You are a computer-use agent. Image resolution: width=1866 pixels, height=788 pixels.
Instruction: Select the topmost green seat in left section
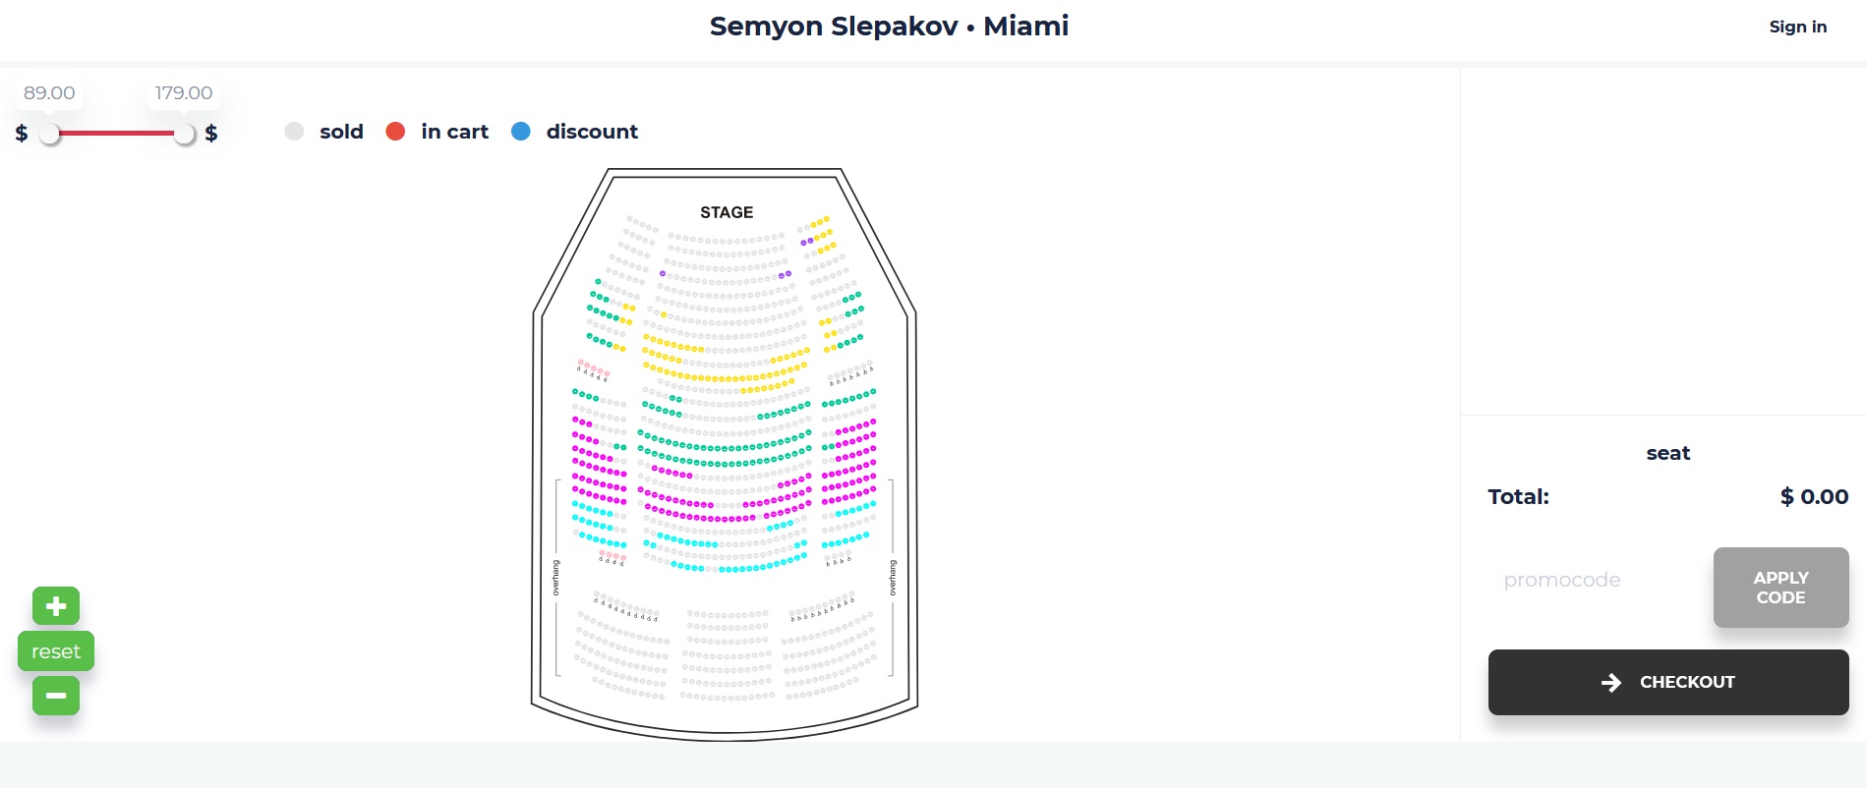pos(598,282)
